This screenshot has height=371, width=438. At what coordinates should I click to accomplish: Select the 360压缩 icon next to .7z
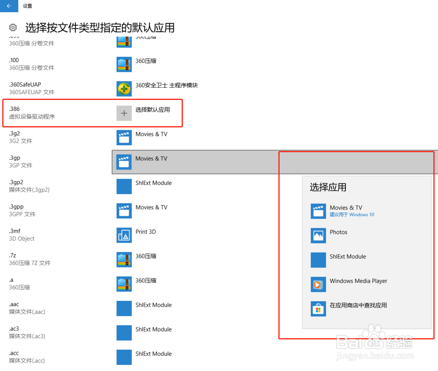[x=124, y=260]
